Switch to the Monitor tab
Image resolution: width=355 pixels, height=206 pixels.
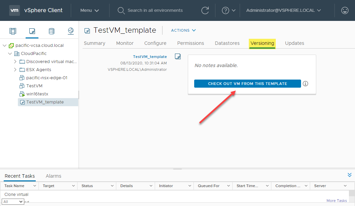point(125,43)
